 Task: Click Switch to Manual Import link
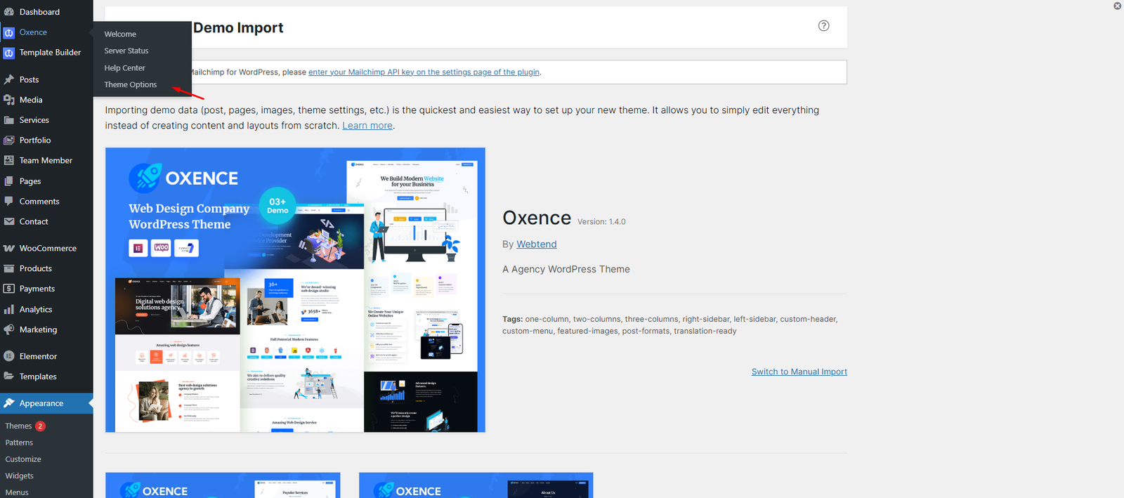click(799, 372)
